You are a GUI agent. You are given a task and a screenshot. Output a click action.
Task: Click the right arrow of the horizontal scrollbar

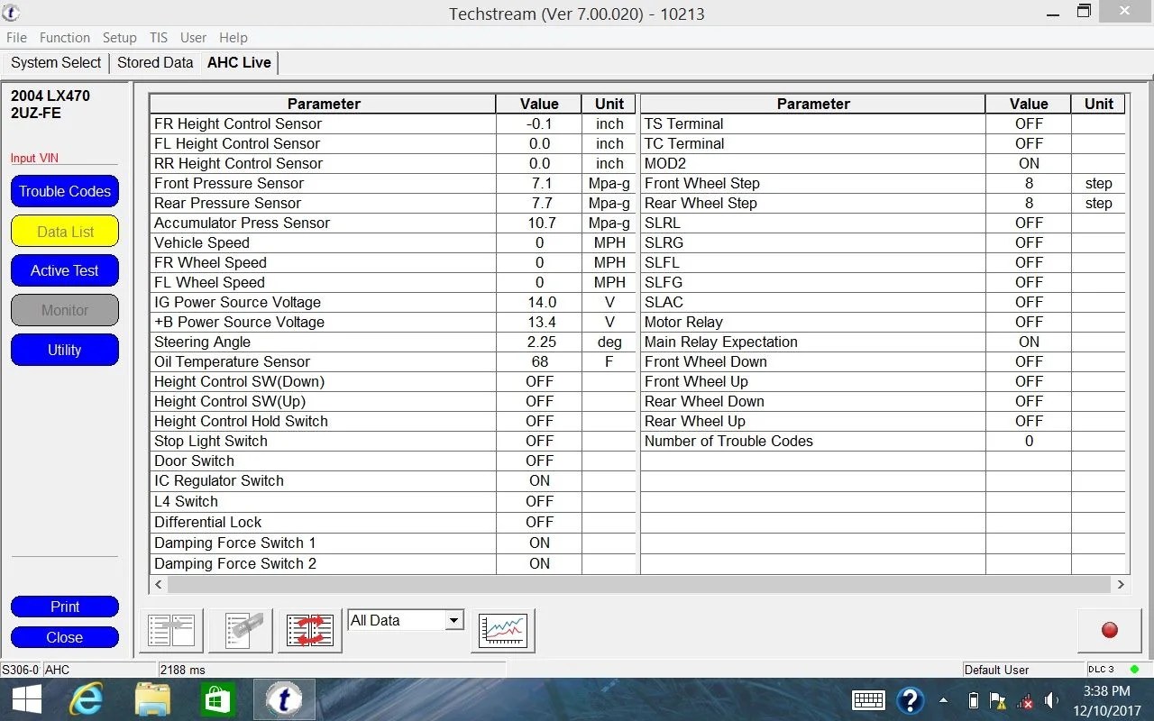coord(1121,585)
